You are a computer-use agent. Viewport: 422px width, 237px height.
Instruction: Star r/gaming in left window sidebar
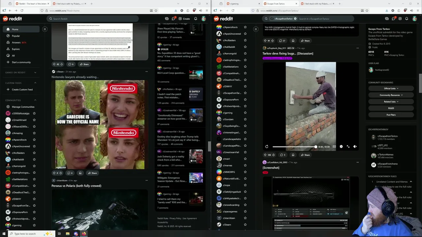tap(34, 225)
